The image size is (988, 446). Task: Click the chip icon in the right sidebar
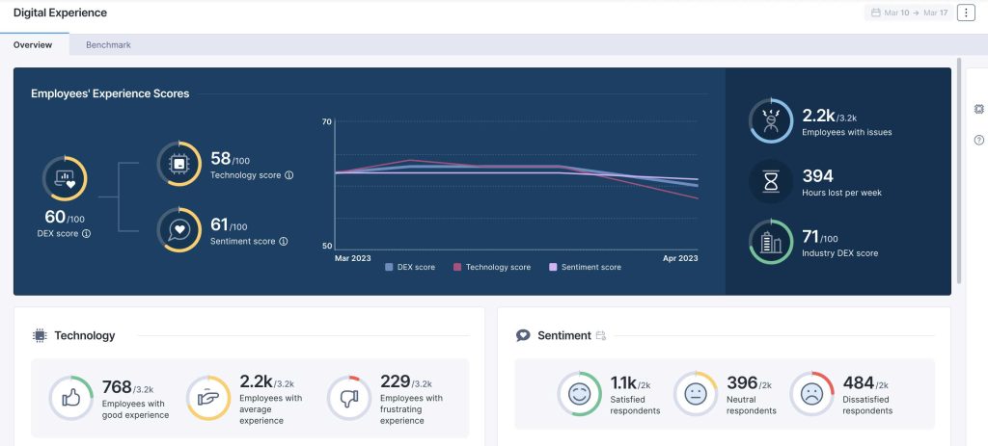[x=979, y=109]
